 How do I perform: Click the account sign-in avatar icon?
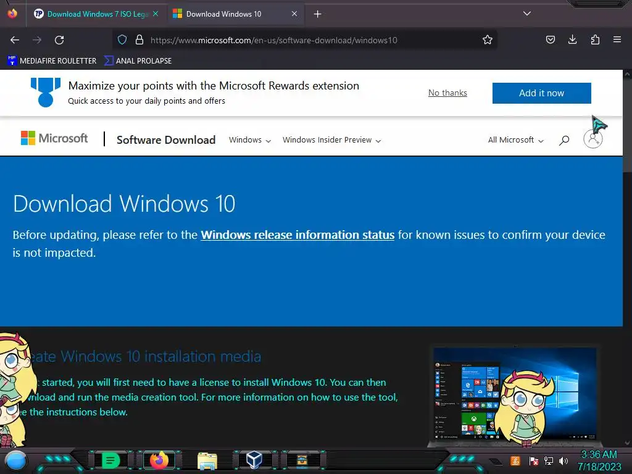tap(593, 139)
